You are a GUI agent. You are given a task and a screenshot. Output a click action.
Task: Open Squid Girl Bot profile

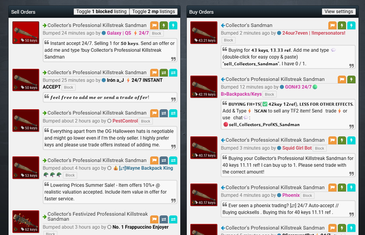(x=297, y=148)
